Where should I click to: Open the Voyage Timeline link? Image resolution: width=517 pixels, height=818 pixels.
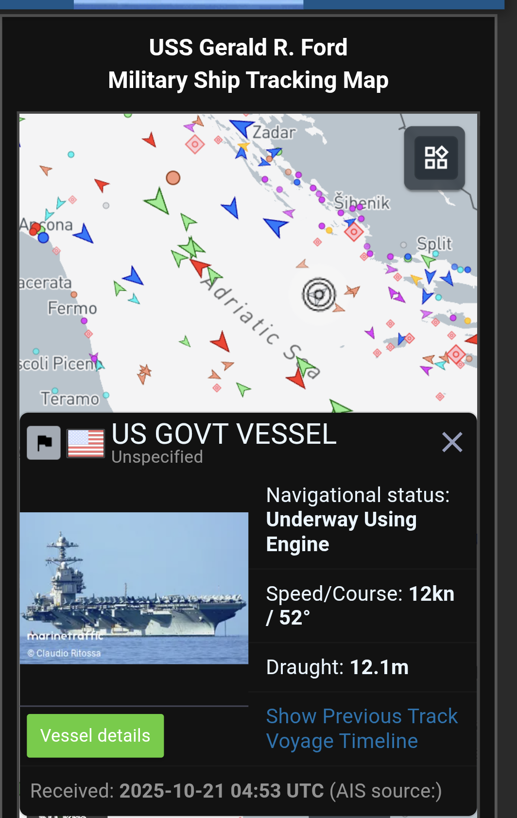[x=342, y=741]
